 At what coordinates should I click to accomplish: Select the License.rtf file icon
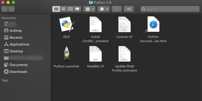[x=124, y=24]
